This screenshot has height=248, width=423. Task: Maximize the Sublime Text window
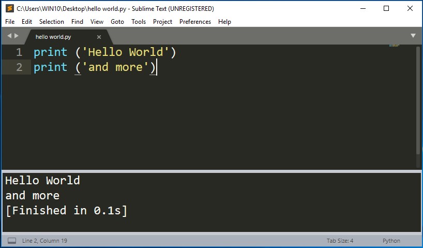pyautogui.click(x=386, y=8)
